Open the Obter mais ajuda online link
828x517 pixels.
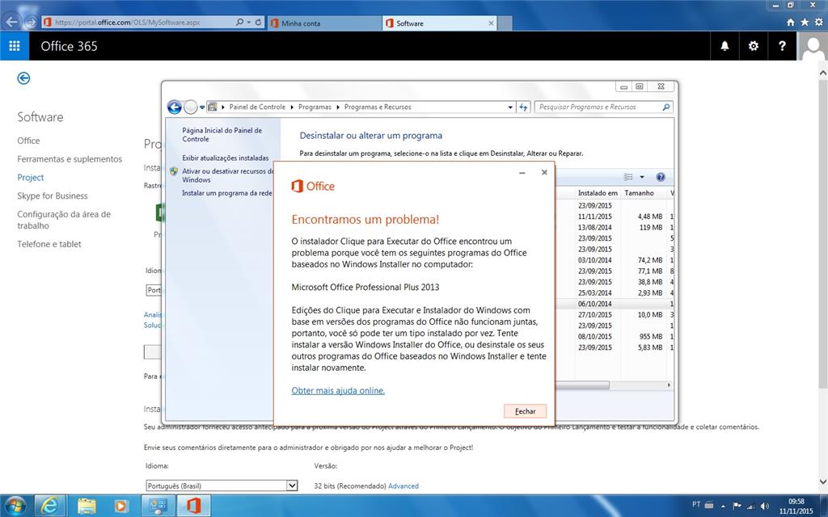pyautogui.click(x=338, y=391)
